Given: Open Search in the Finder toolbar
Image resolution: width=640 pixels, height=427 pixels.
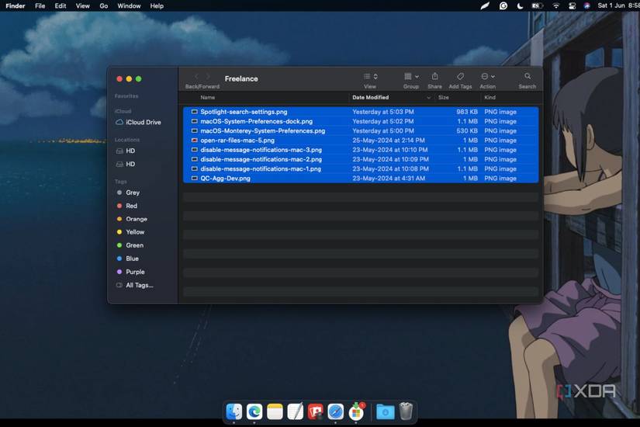Looking at the screenshot, I should click(x=528, y=77).
